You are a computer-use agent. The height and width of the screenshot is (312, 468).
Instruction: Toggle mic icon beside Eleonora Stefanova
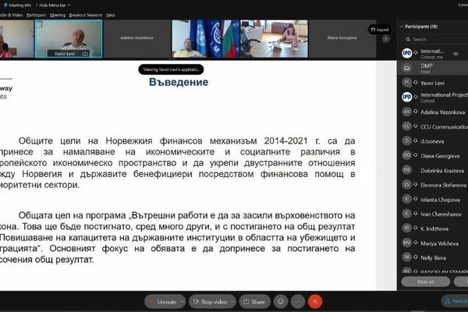pyautogui.click(x=415, y=184)
